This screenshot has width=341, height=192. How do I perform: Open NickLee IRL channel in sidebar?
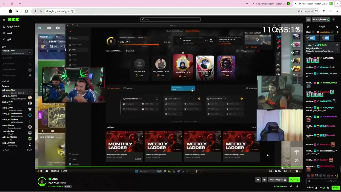click(x=18, y=138)
